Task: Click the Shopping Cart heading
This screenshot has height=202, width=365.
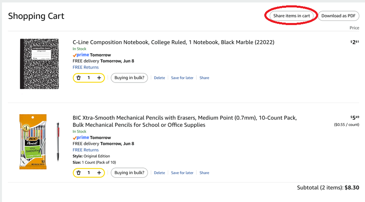Action: 36,16
